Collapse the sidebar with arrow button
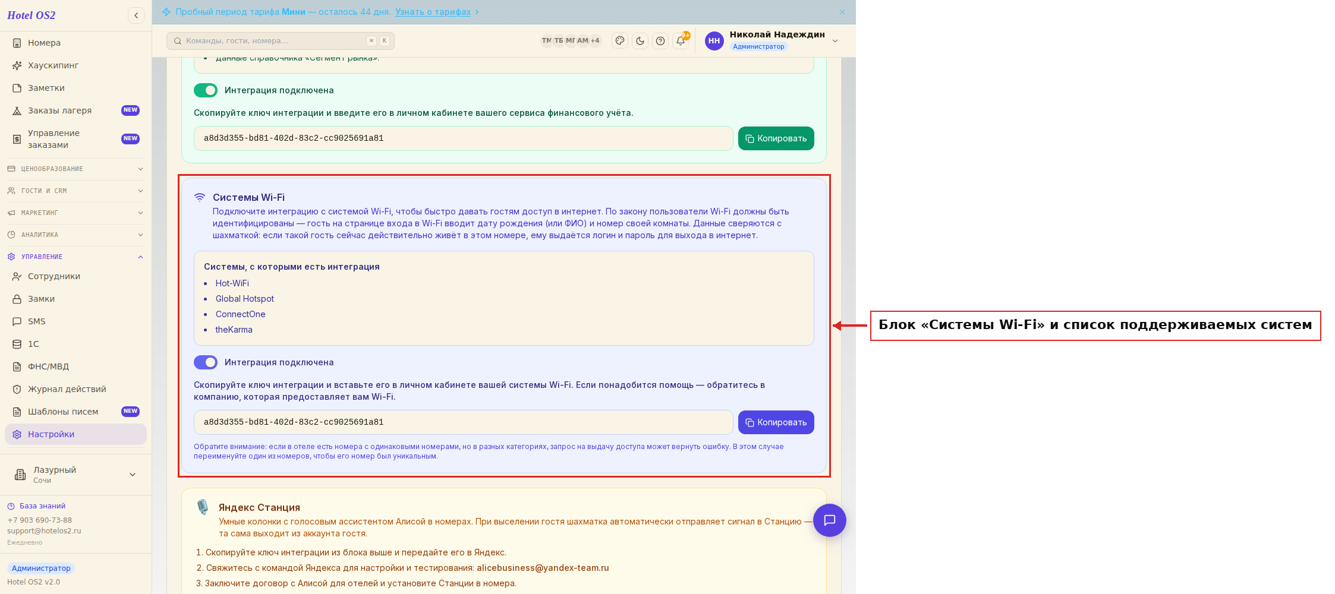Image resolution: width=1335 pixels, height=594 pixels. (x=136, y=15)
